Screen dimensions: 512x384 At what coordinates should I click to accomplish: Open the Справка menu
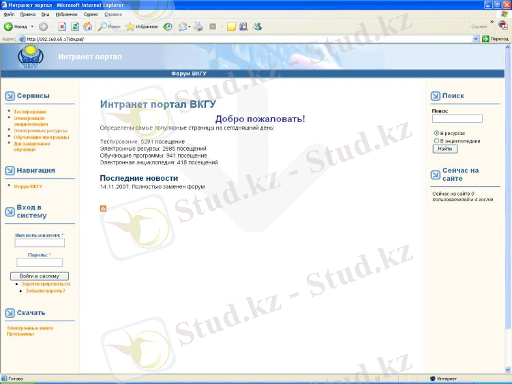click(x=113, y=14)
